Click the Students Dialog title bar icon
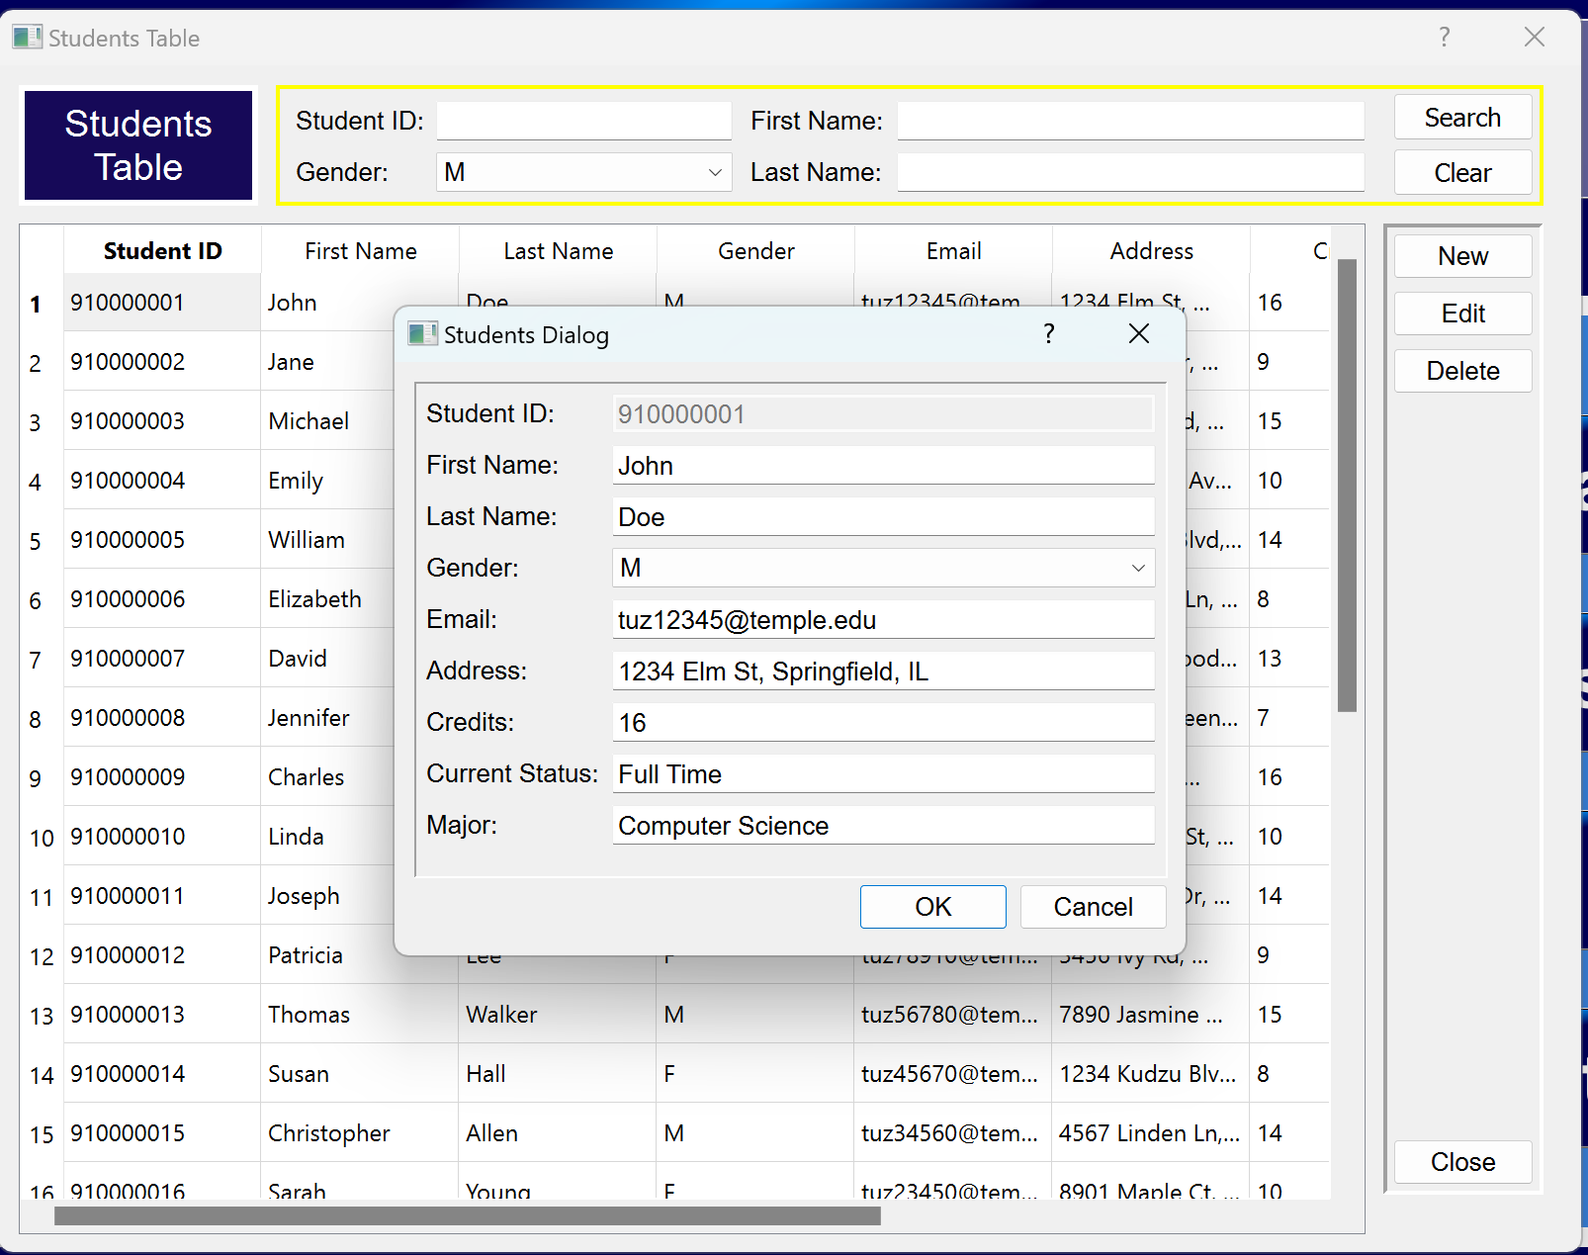The height and width of the screenshot is (1255, 1588). click(422, 334)
